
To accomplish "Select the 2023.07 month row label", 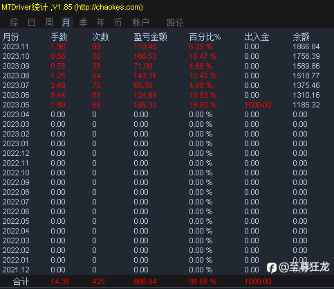I will [x=16, y=85].
